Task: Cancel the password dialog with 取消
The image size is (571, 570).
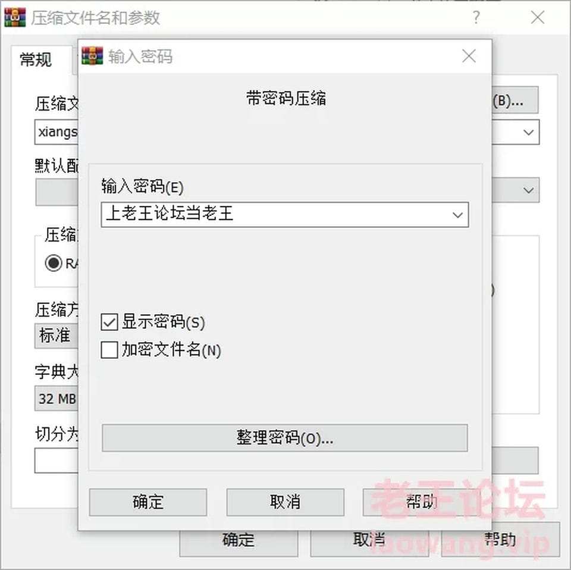Action: click(285, 502)
